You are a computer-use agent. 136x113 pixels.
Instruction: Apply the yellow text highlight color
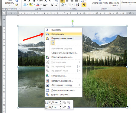click(31, 5)
